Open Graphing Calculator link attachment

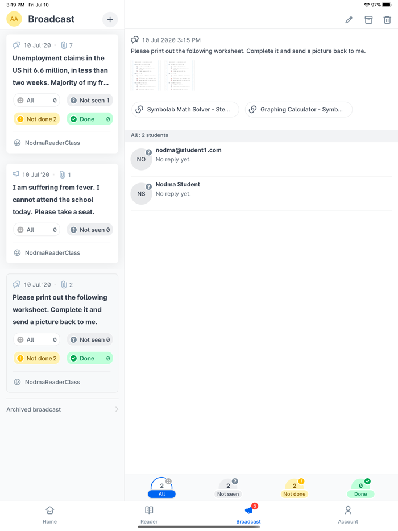[x=298, y=109]
